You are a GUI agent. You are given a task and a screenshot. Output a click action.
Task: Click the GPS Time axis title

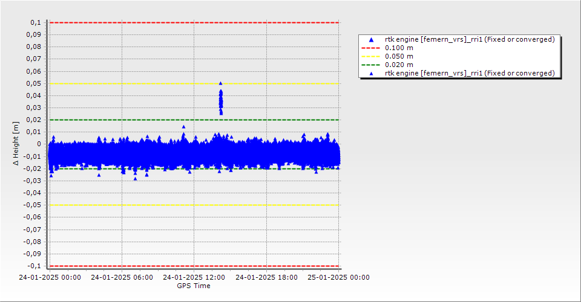(x=194, y=286)
